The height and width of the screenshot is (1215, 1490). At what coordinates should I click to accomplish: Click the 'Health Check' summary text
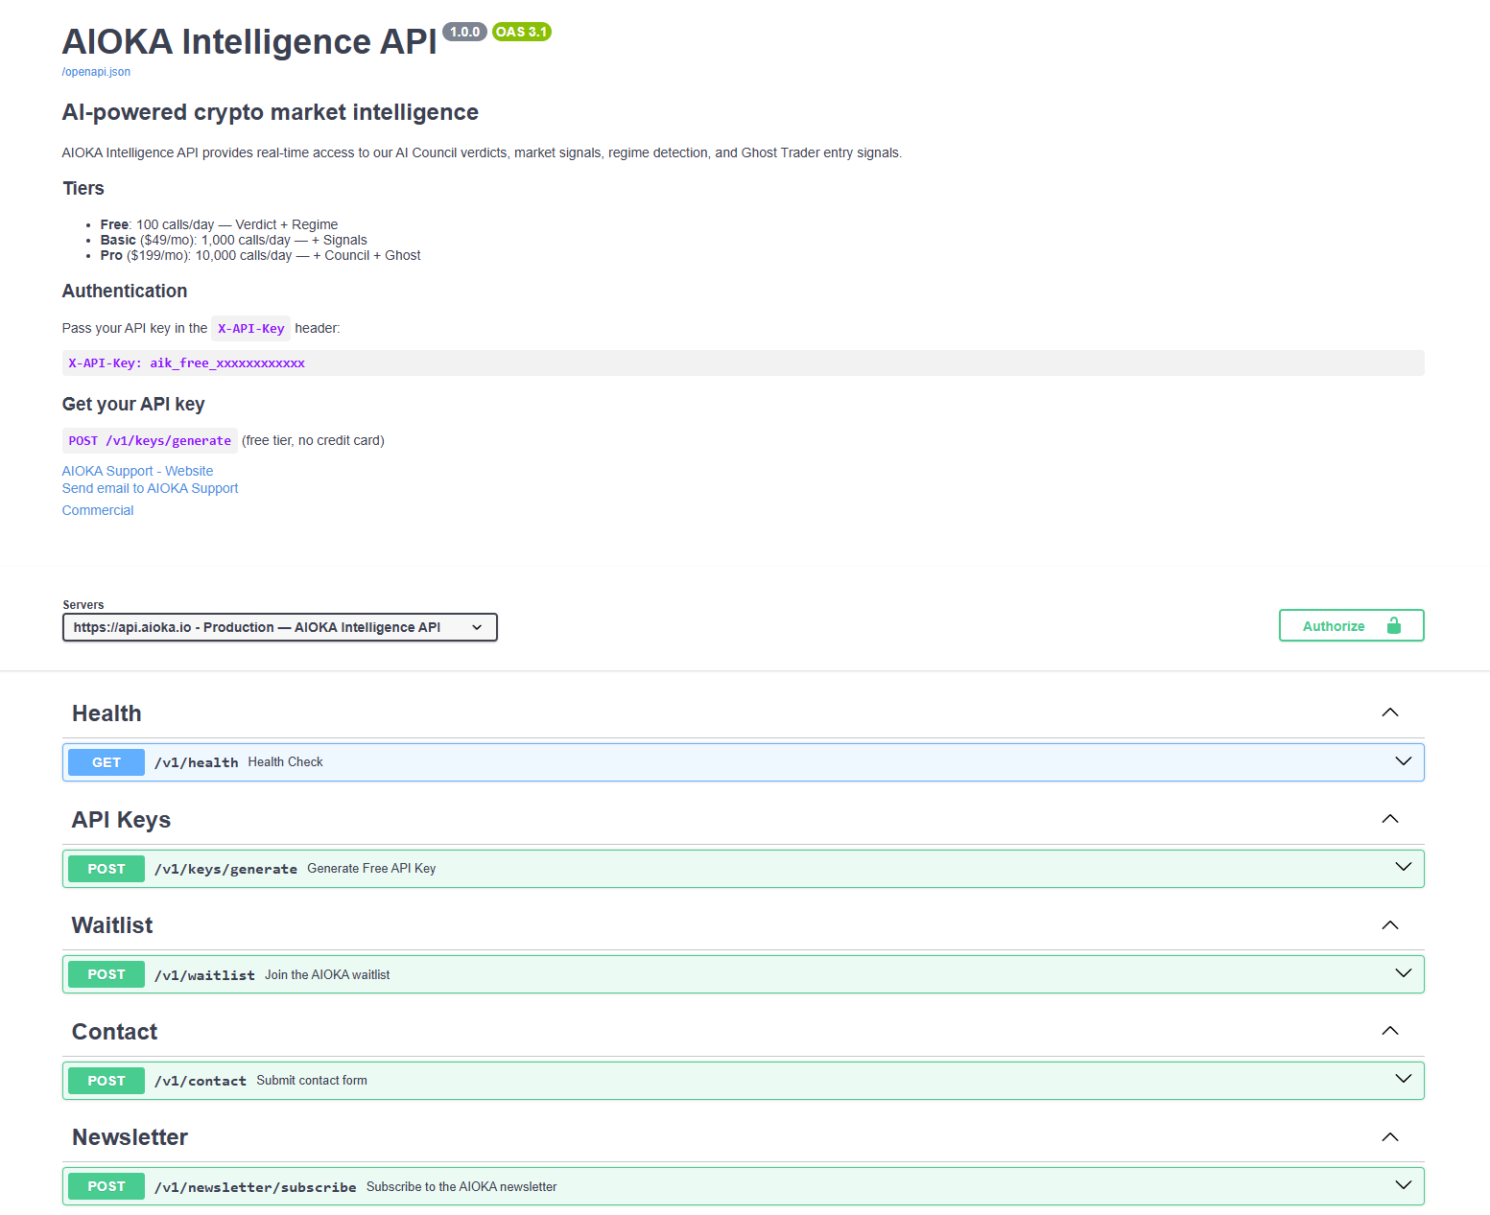coord(285,761)
